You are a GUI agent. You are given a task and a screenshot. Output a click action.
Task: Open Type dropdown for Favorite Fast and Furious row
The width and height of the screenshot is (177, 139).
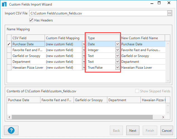[118, 50]
